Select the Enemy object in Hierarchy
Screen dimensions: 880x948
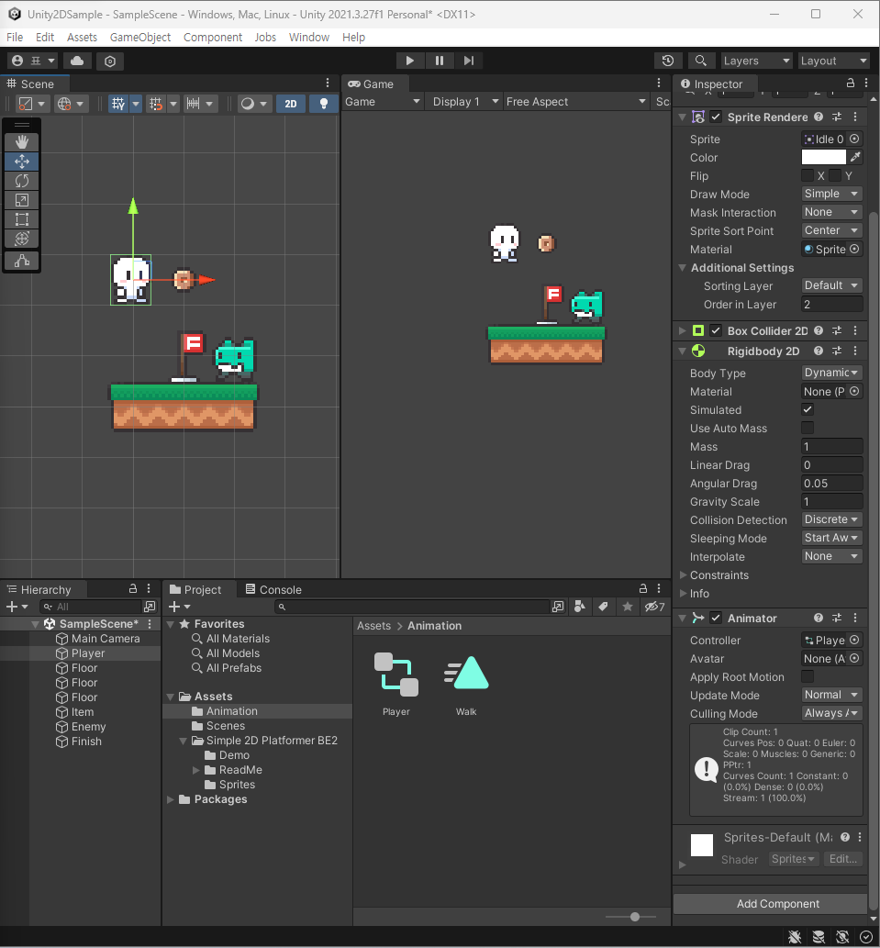88,727
